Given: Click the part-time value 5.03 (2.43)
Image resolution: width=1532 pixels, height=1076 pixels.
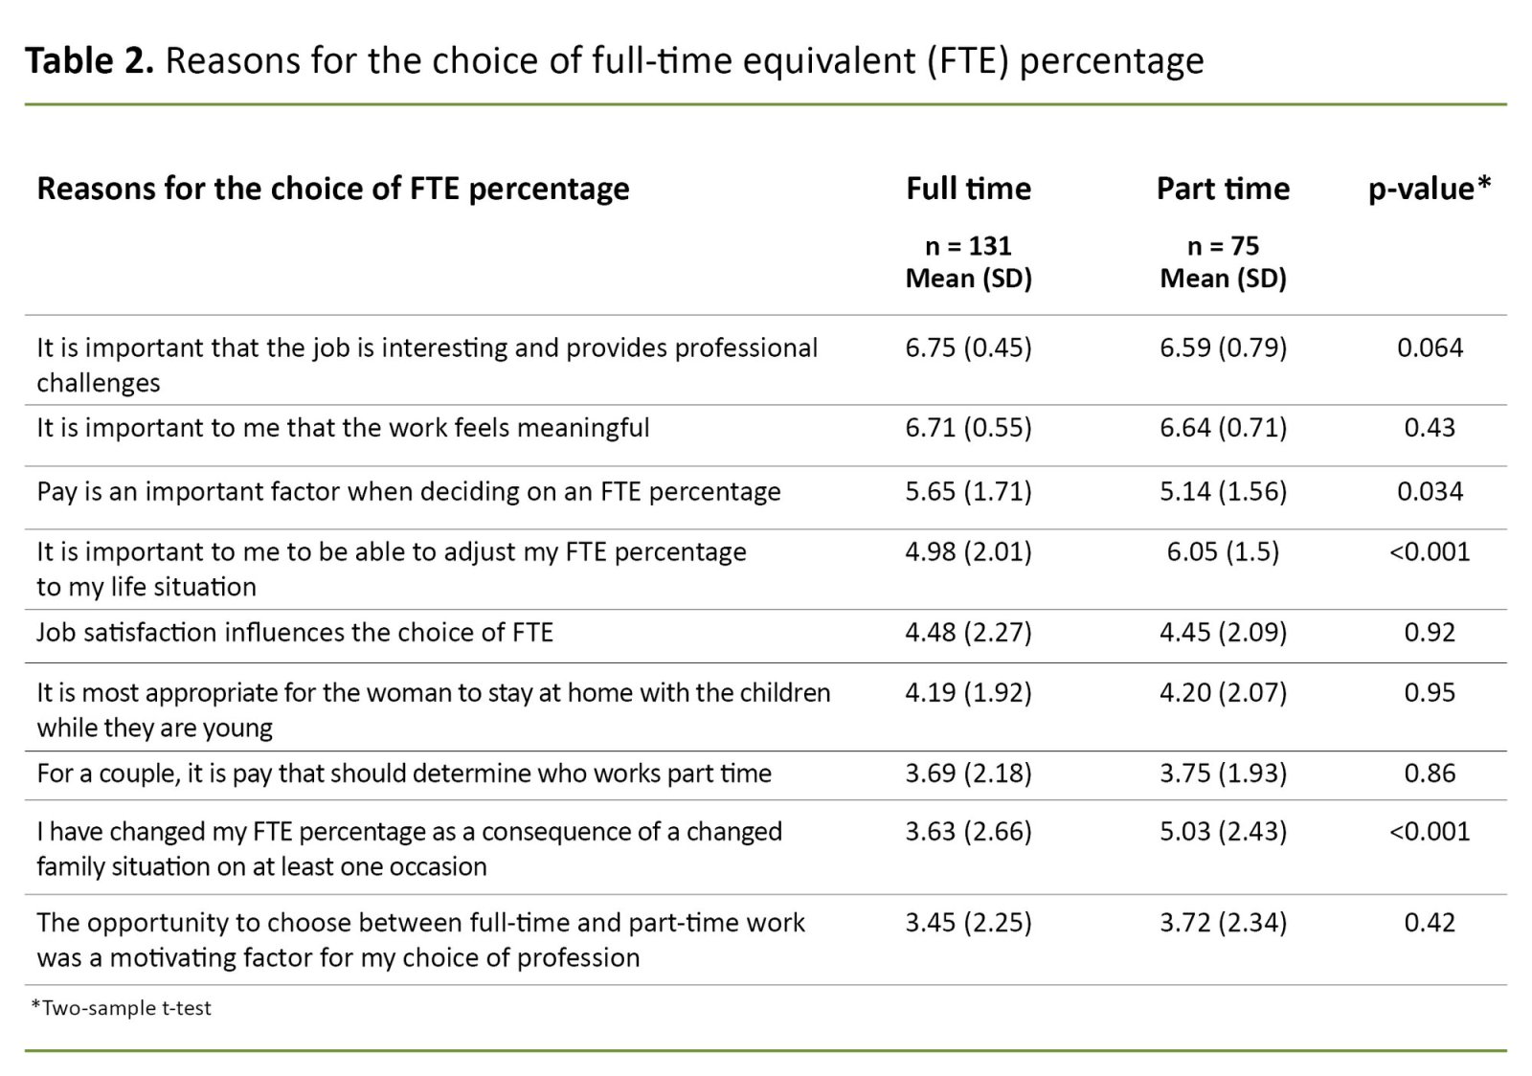Looking at the screenshot, I should [x=1223, y=831].
